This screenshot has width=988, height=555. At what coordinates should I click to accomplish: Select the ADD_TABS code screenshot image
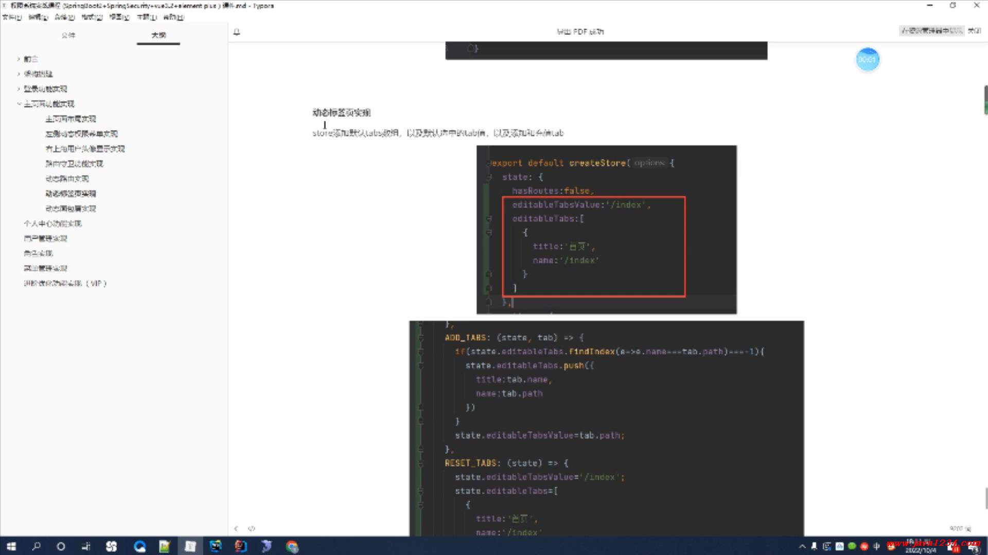[607, 429]
